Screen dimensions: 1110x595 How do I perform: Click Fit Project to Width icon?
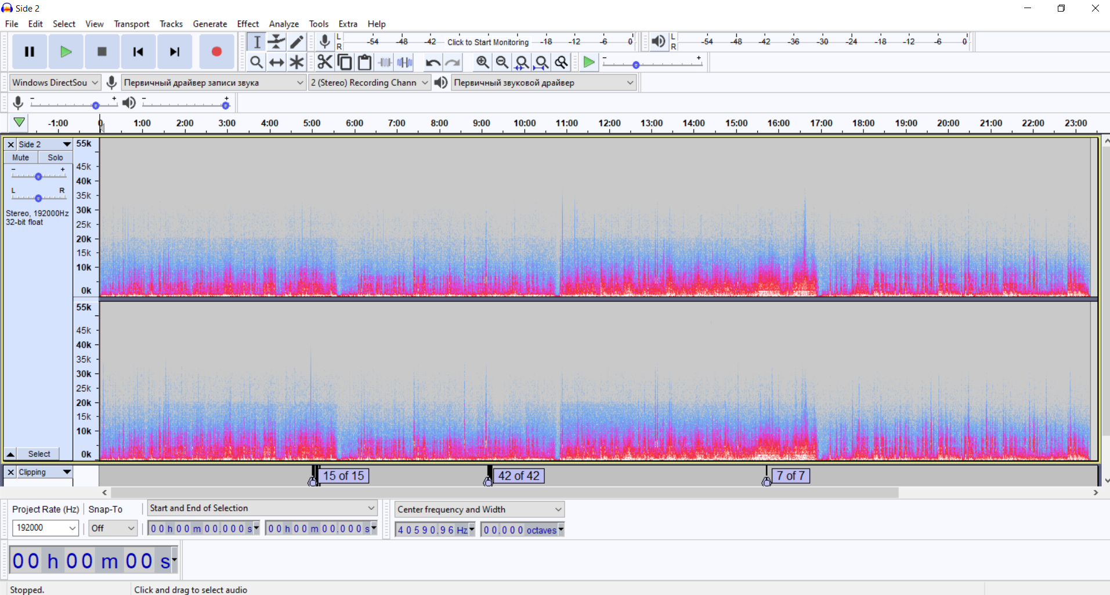point(541,62)
